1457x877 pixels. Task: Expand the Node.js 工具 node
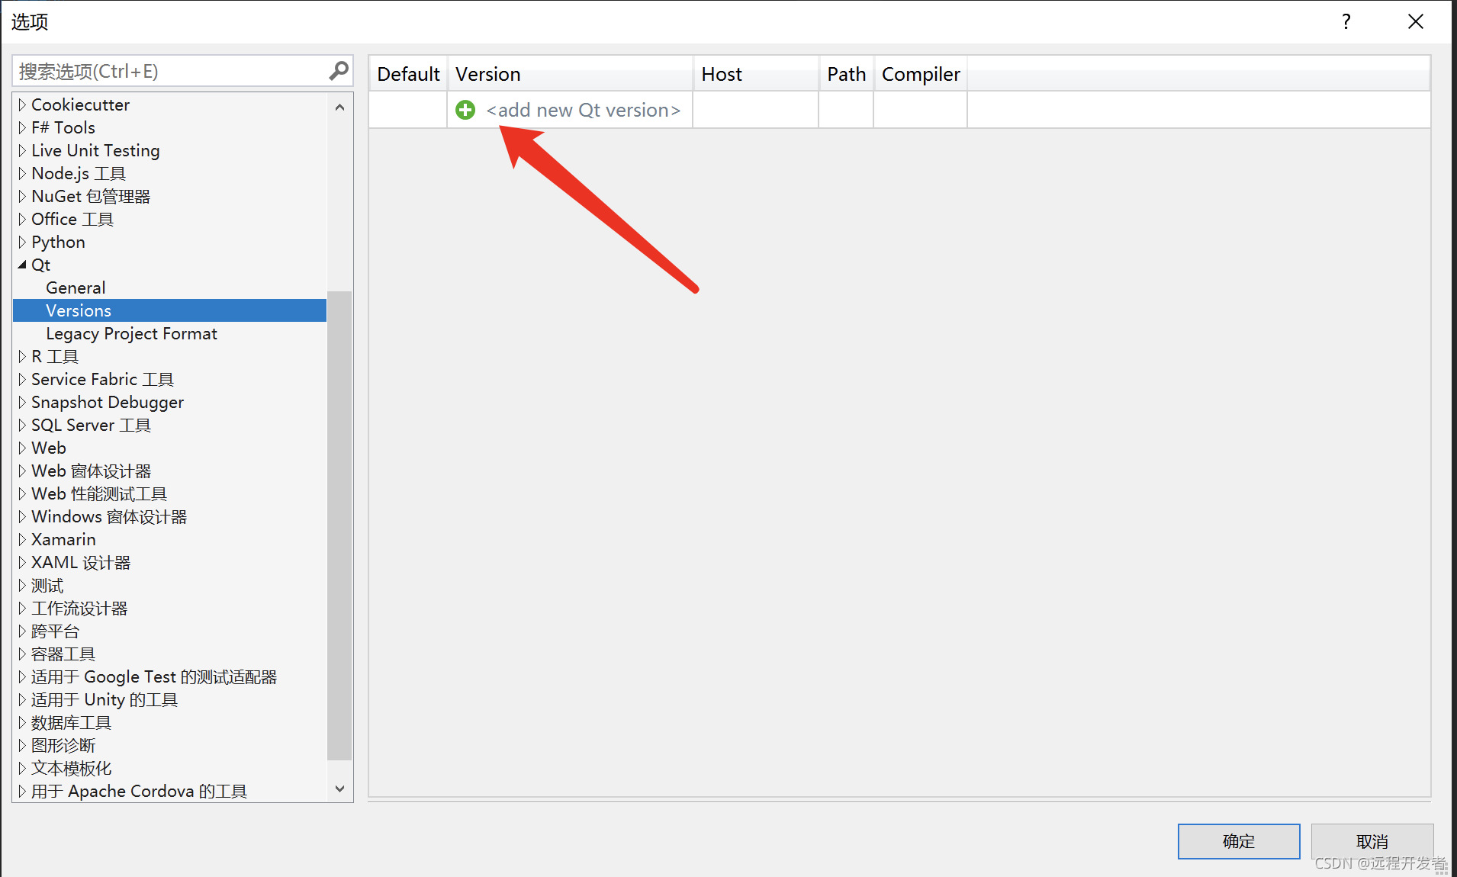(x=22, y=173)
